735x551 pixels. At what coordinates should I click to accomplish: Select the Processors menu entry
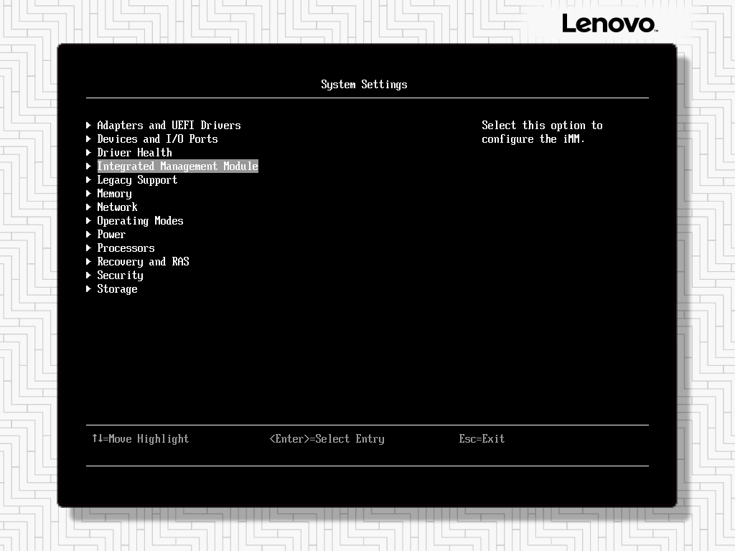tap(126, 248)
